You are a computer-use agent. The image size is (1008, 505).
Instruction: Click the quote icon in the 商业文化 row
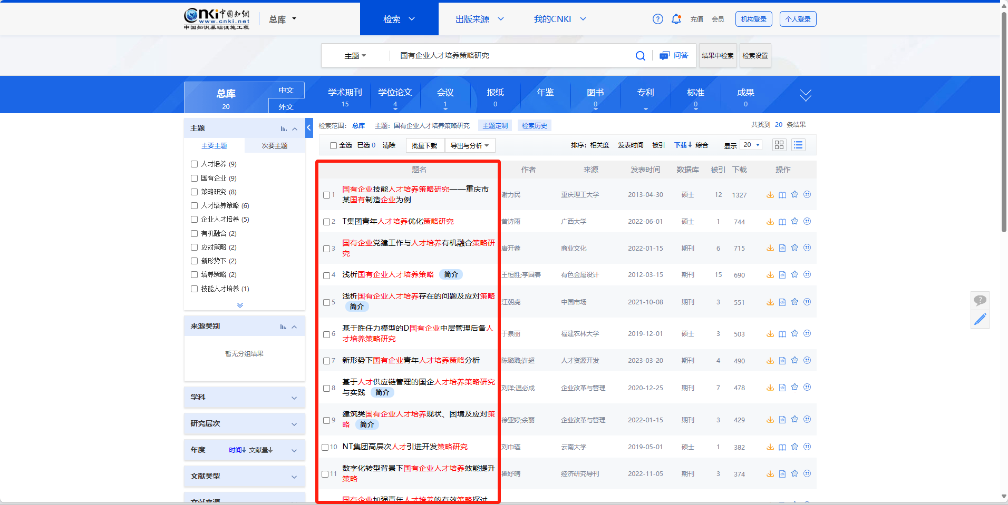tap(807, 247)
